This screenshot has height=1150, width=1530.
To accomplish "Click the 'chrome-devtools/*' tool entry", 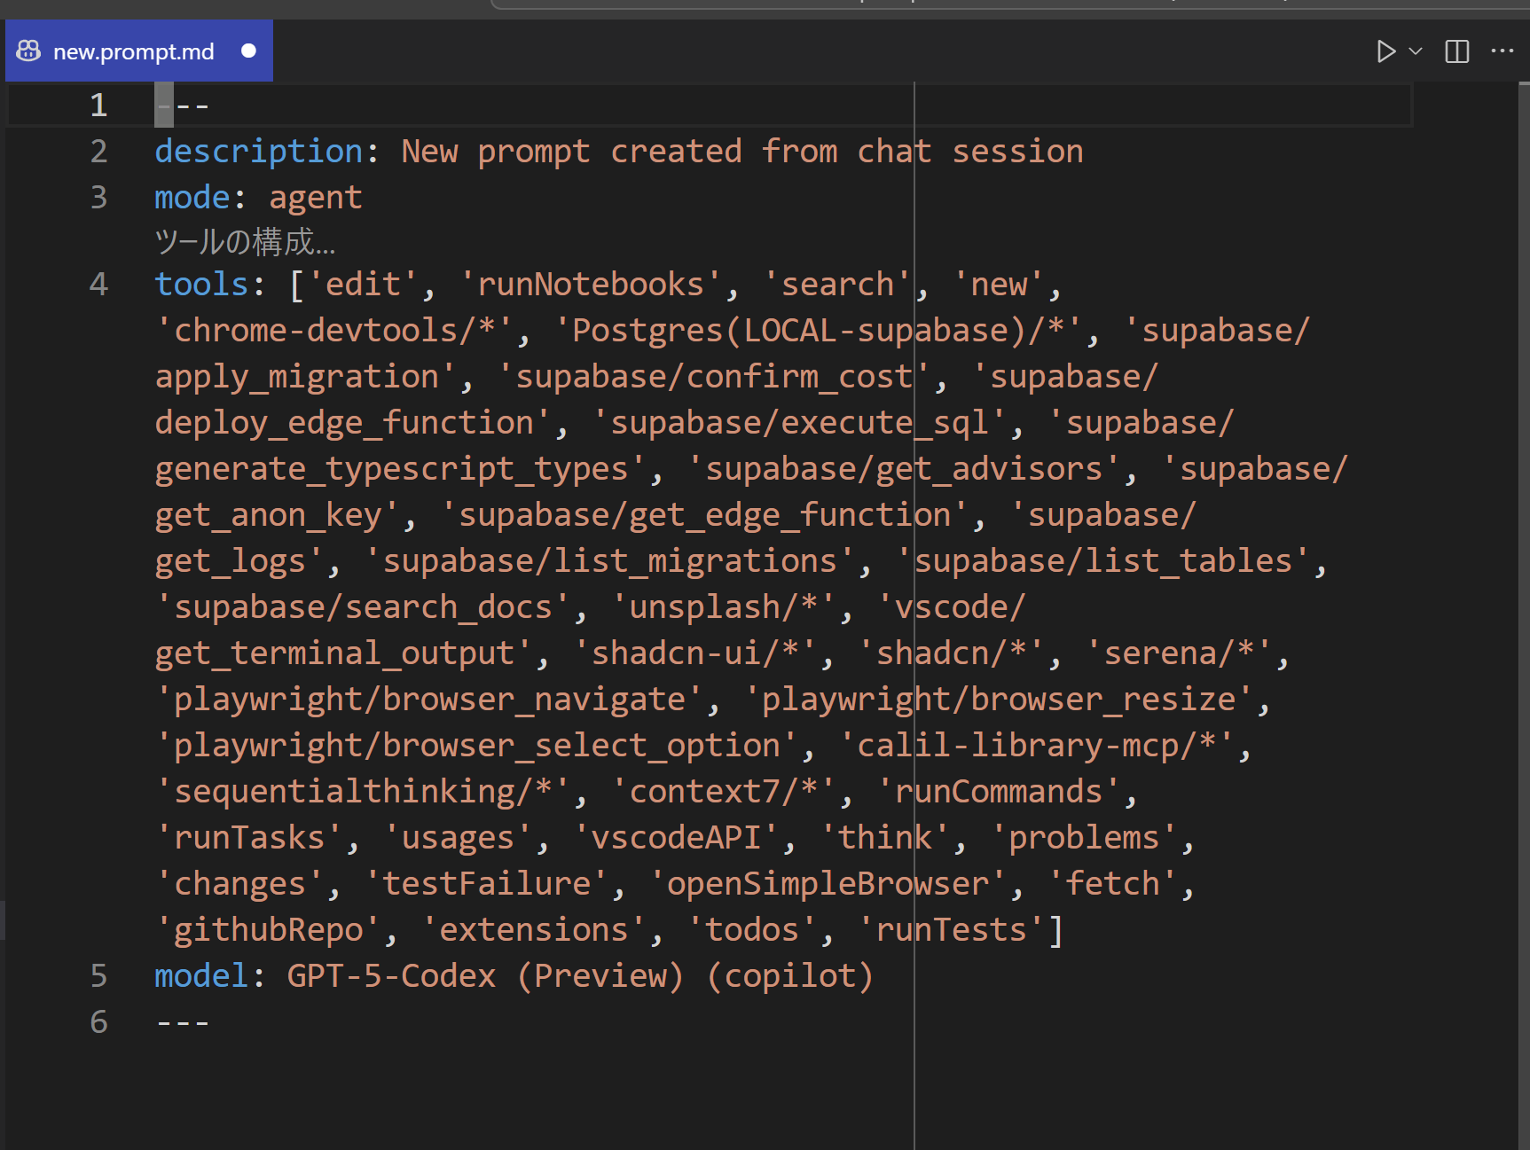I will click(x=334, y=331).
